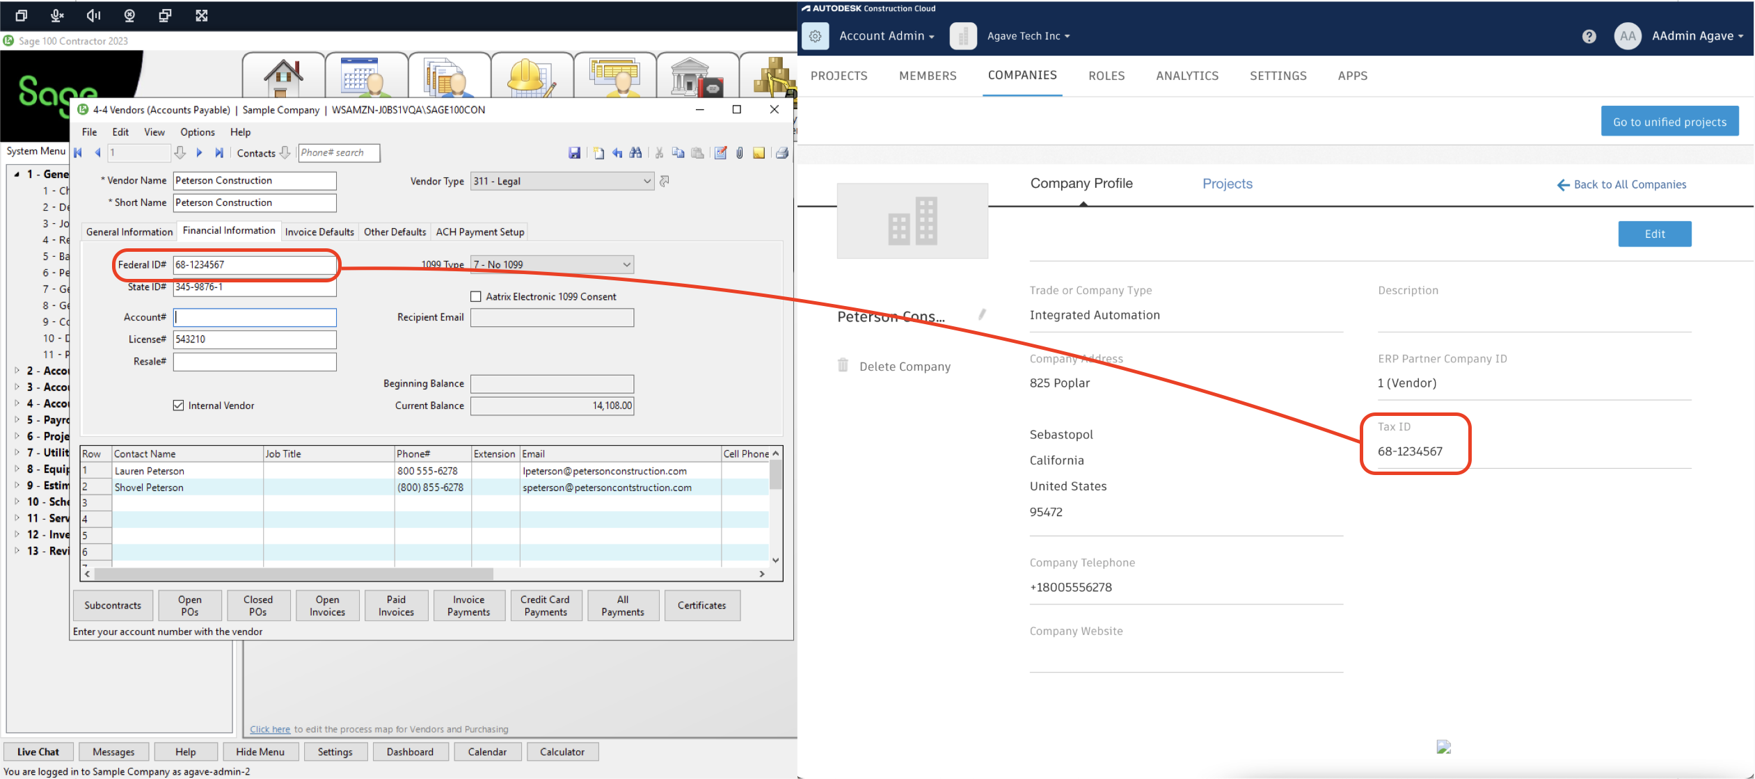Open the 1099 Type dropdown
Screen dimensions: 1755x779
tap(626, 264)
